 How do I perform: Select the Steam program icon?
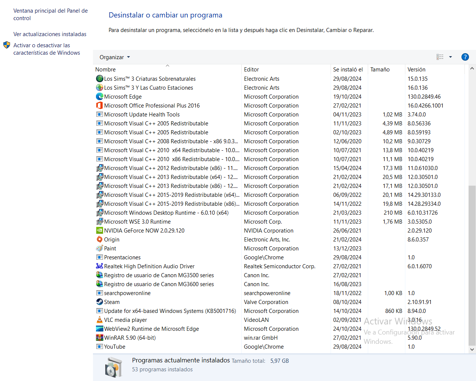click(100, 302)
